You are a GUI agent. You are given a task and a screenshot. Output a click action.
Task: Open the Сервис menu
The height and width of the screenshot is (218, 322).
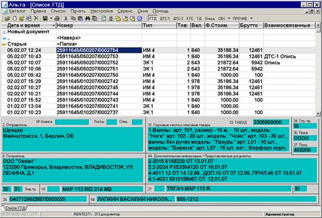[x=125, y=11]
